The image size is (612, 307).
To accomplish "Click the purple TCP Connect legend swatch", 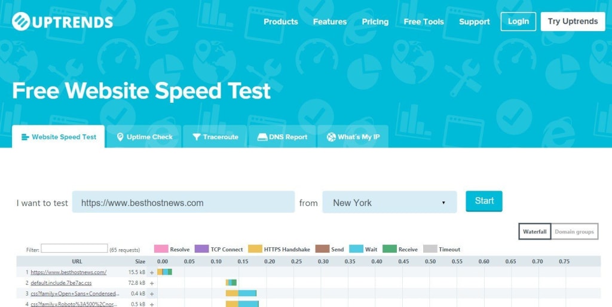I will pyautogui.click(x=202, y=249).
